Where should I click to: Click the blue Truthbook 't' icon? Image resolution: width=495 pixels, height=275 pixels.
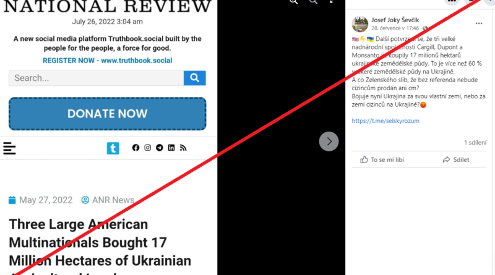pos(113,148)
